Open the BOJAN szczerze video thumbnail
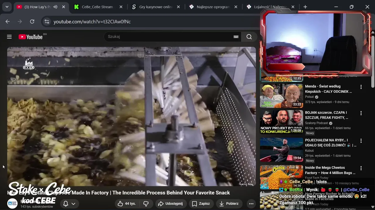Viewport: 375px width, 210px height. (282, 122)
